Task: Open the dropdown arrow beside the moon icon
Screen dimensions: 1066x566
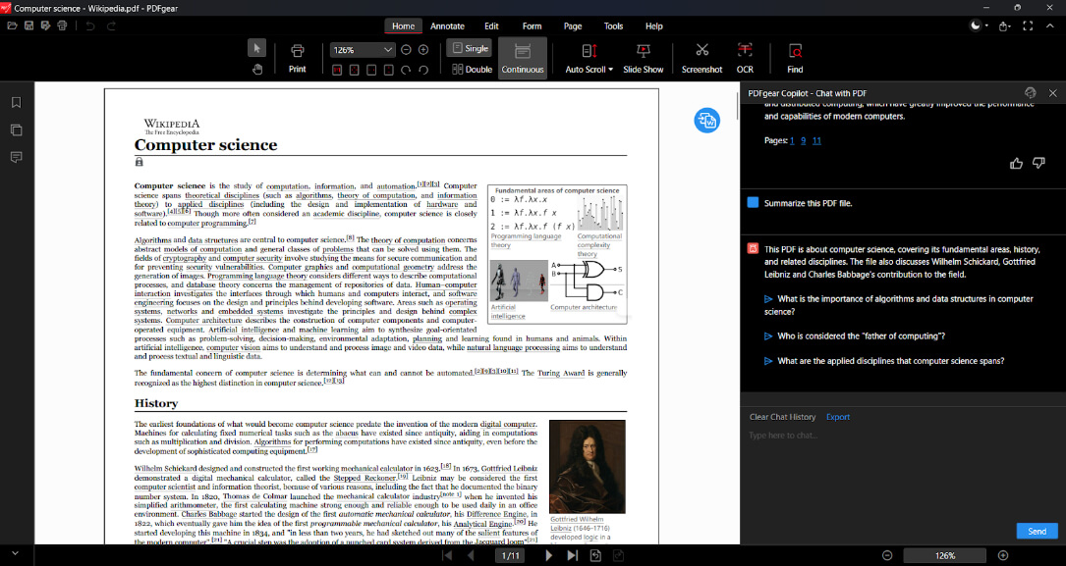Action: [986, 26]
